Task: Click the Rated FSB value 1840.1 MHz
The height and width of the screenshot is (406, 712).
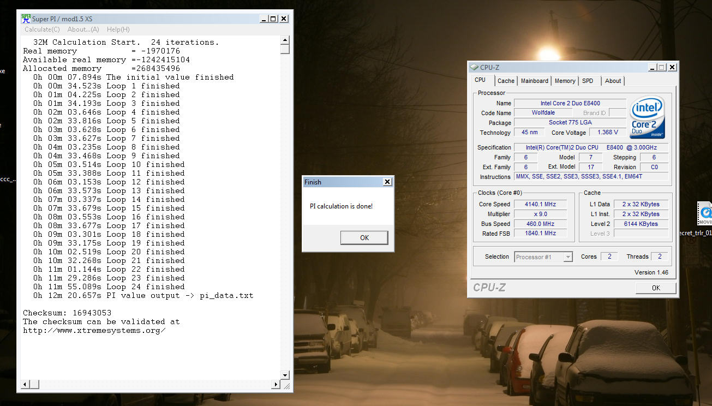Action: pos(540,234)
